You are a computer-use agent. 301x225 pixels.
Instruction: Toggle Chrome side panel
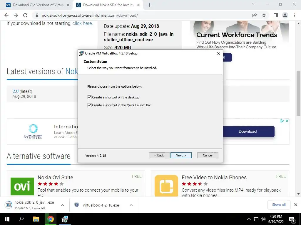coord(276,15)
